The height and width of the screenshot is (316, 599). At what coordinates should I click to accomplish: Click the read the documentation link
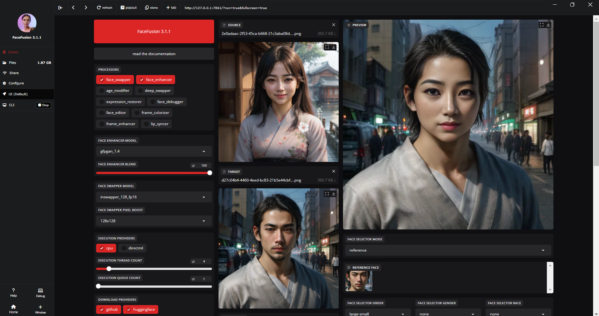tap(154, 54)
